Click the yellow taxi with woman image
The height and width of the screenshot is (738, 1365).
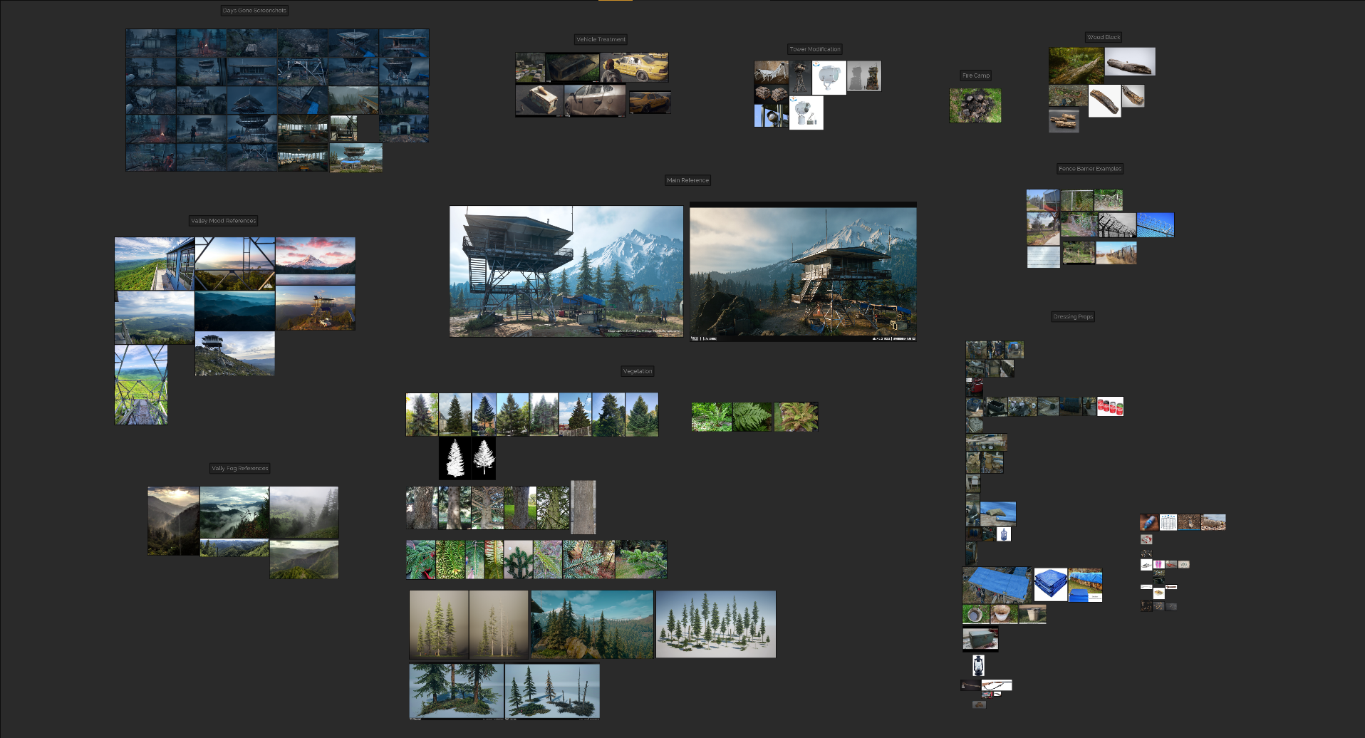pyautogui.click(x=634, y=68)
